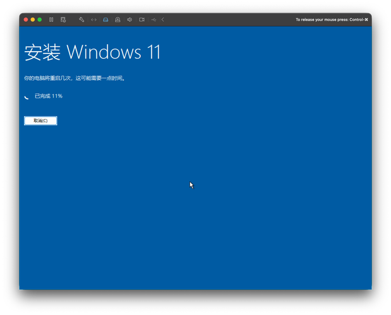
Task: Click the USB device icon
Action: pyautogui.click(x=153, y=20)
